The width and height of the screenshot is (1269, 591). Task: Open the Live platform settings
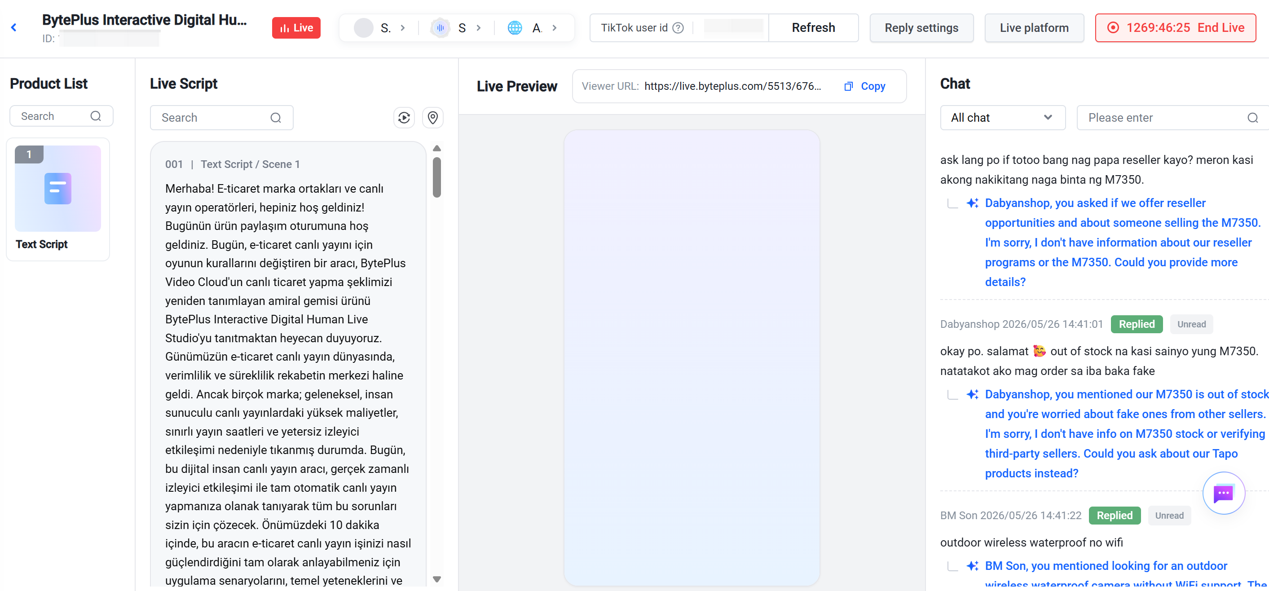pos(1034,27)
